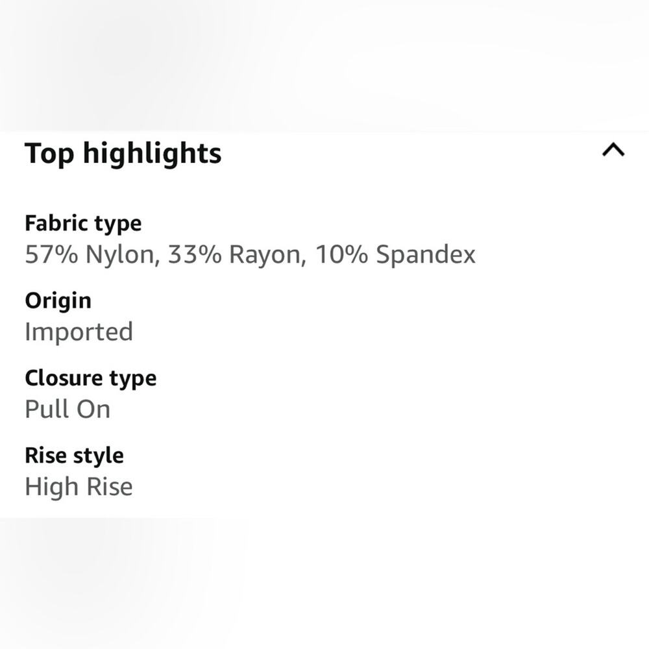Screen dimensions: 649x649
Task: Click the "57%" percentage value
Action: (51, 254)
